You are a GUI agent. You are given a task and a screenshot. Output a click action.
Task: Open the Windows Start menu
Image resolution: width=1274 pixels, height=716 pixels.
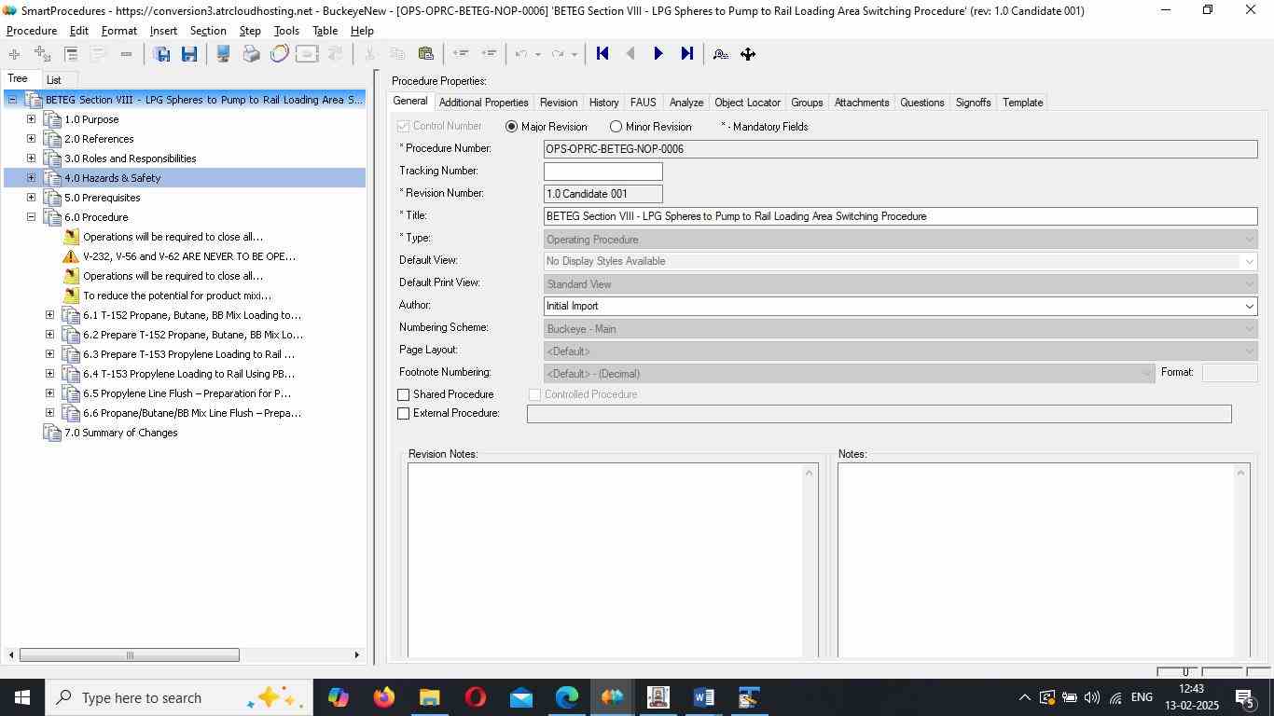22,697
